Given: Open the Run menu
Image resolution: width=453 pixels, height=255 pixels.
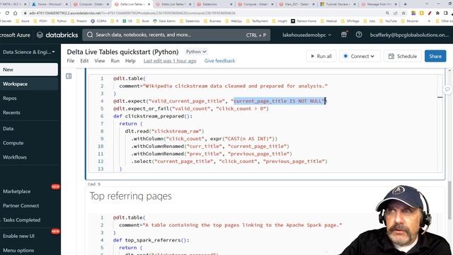Looking at the screenshot, I should point(115,61).
